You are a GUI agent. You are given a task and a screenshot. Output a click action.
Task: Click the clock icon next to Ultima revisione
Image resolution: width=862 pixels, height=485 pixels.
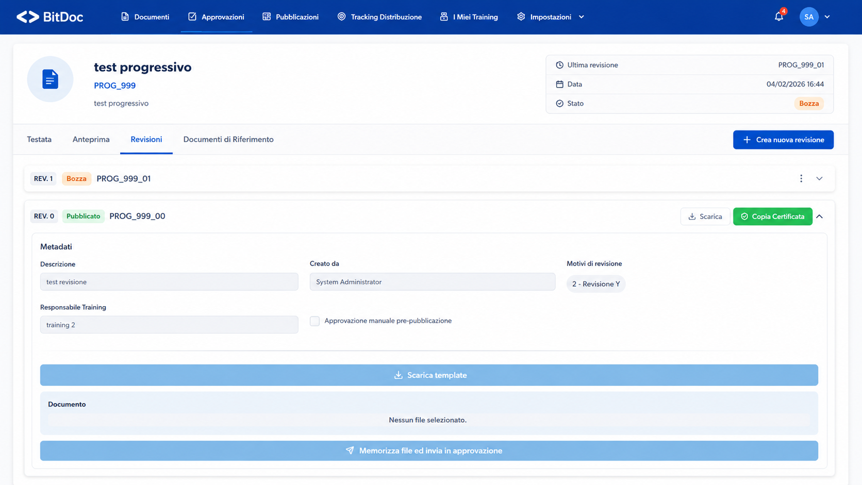[559, 65]
